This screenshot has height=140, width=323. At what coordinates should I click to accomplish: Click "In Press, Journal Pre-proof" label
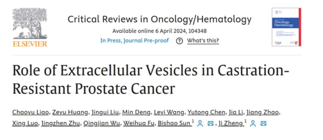point(135,41)
